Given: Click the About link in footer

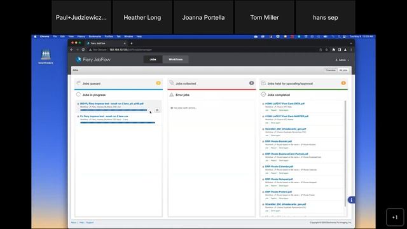Looking at the screenshot, I should (x=74, y=223).
